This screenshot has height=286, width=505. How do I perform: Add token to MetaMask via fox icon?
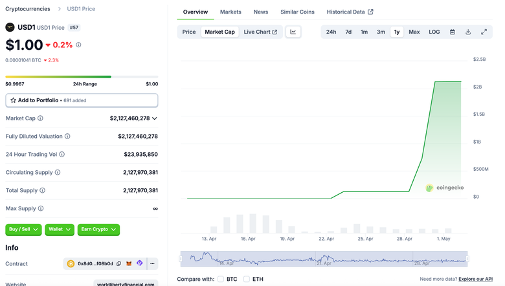129,263
